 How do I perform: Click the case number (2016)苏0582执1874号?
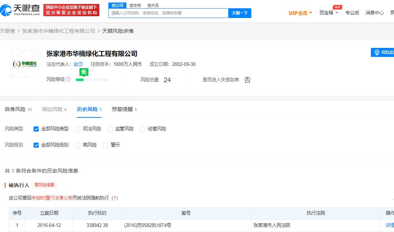coord(147,225)
